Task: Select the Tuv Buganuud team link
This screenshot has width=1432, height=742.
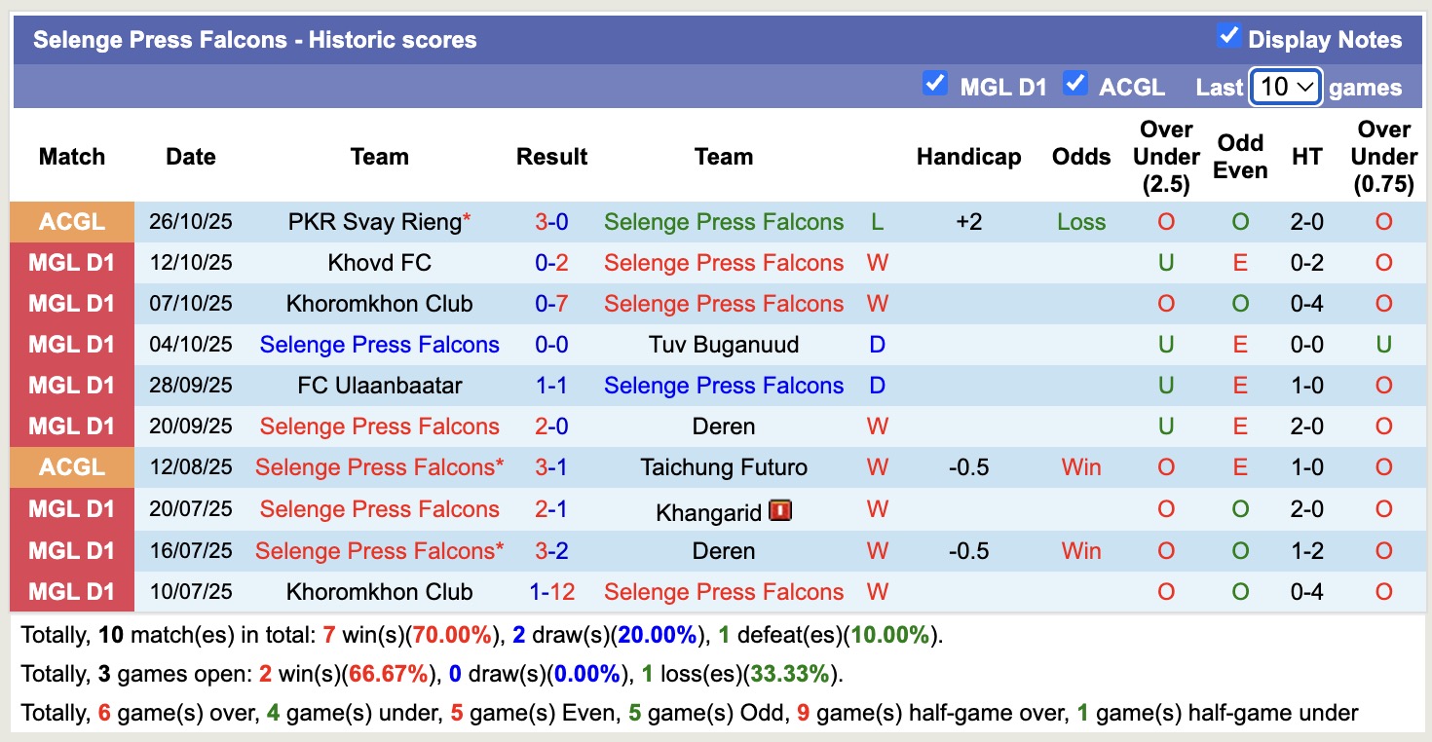Action: click(x=724, y=344)
